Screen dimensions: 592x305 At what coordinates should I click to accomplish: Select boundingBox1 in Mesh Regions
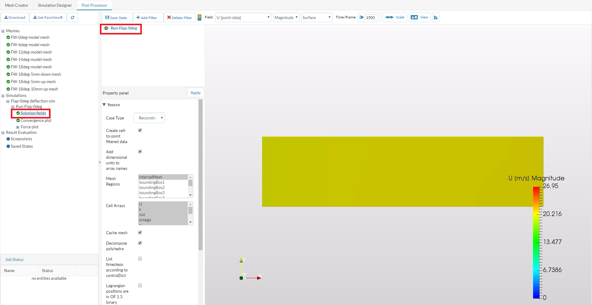[163, 182]
